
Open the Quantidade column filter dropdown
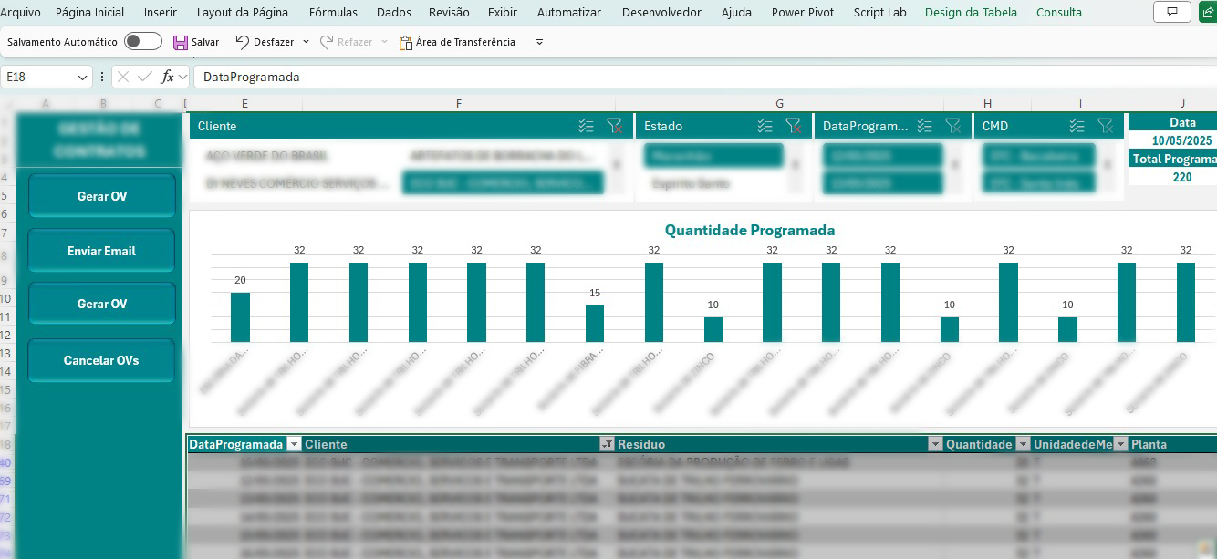click(x=1022, y=444)
